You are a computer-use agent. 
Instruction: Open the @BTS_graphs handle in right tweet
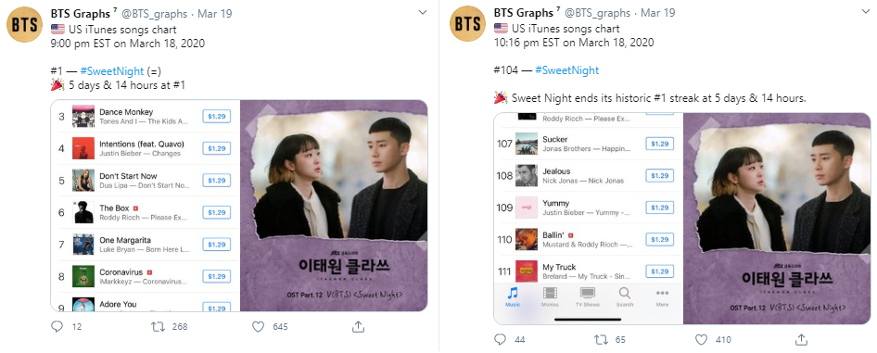[597, 13]
